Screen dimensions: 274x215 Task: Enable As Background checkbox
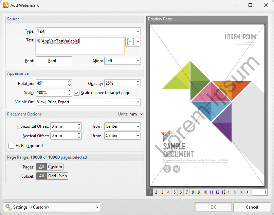[11, 146]
